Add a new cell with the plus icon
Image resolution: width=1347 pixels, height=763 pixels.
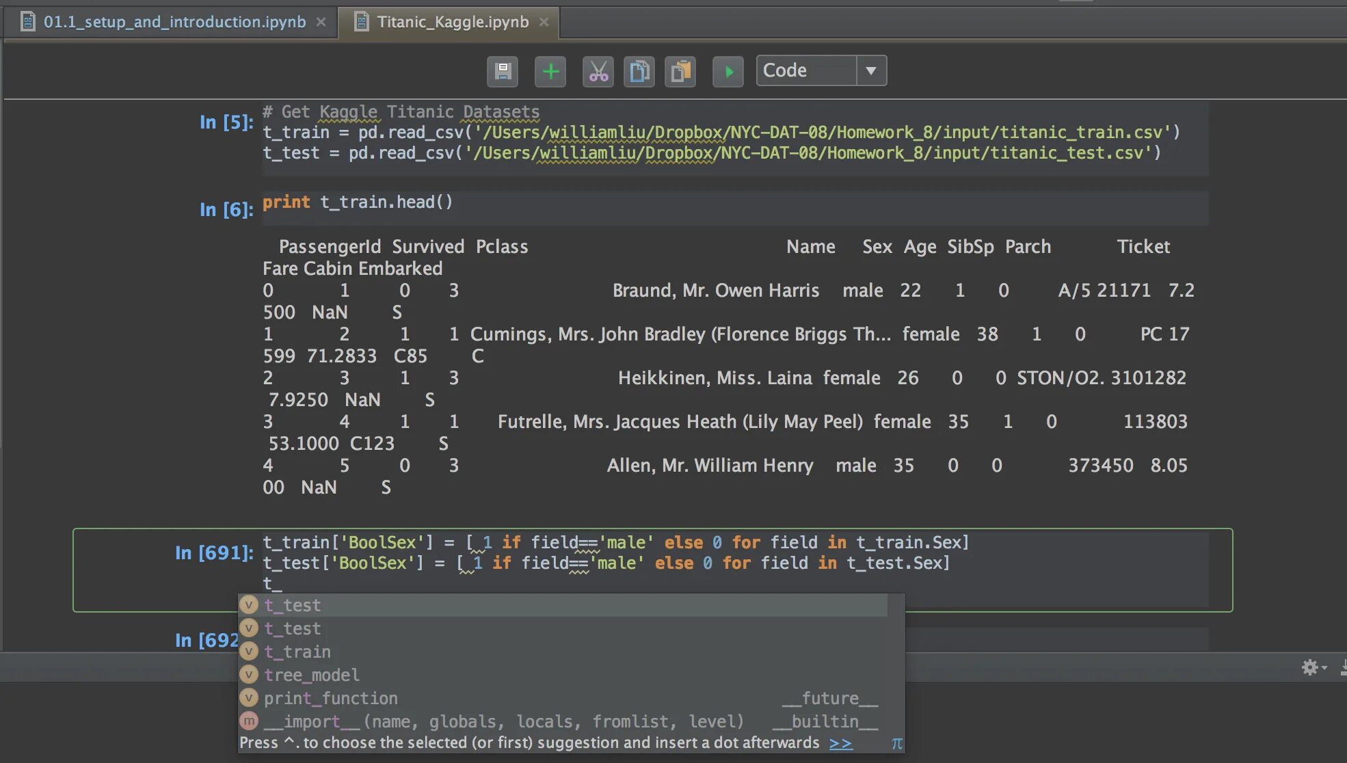[x=550, y=71]
